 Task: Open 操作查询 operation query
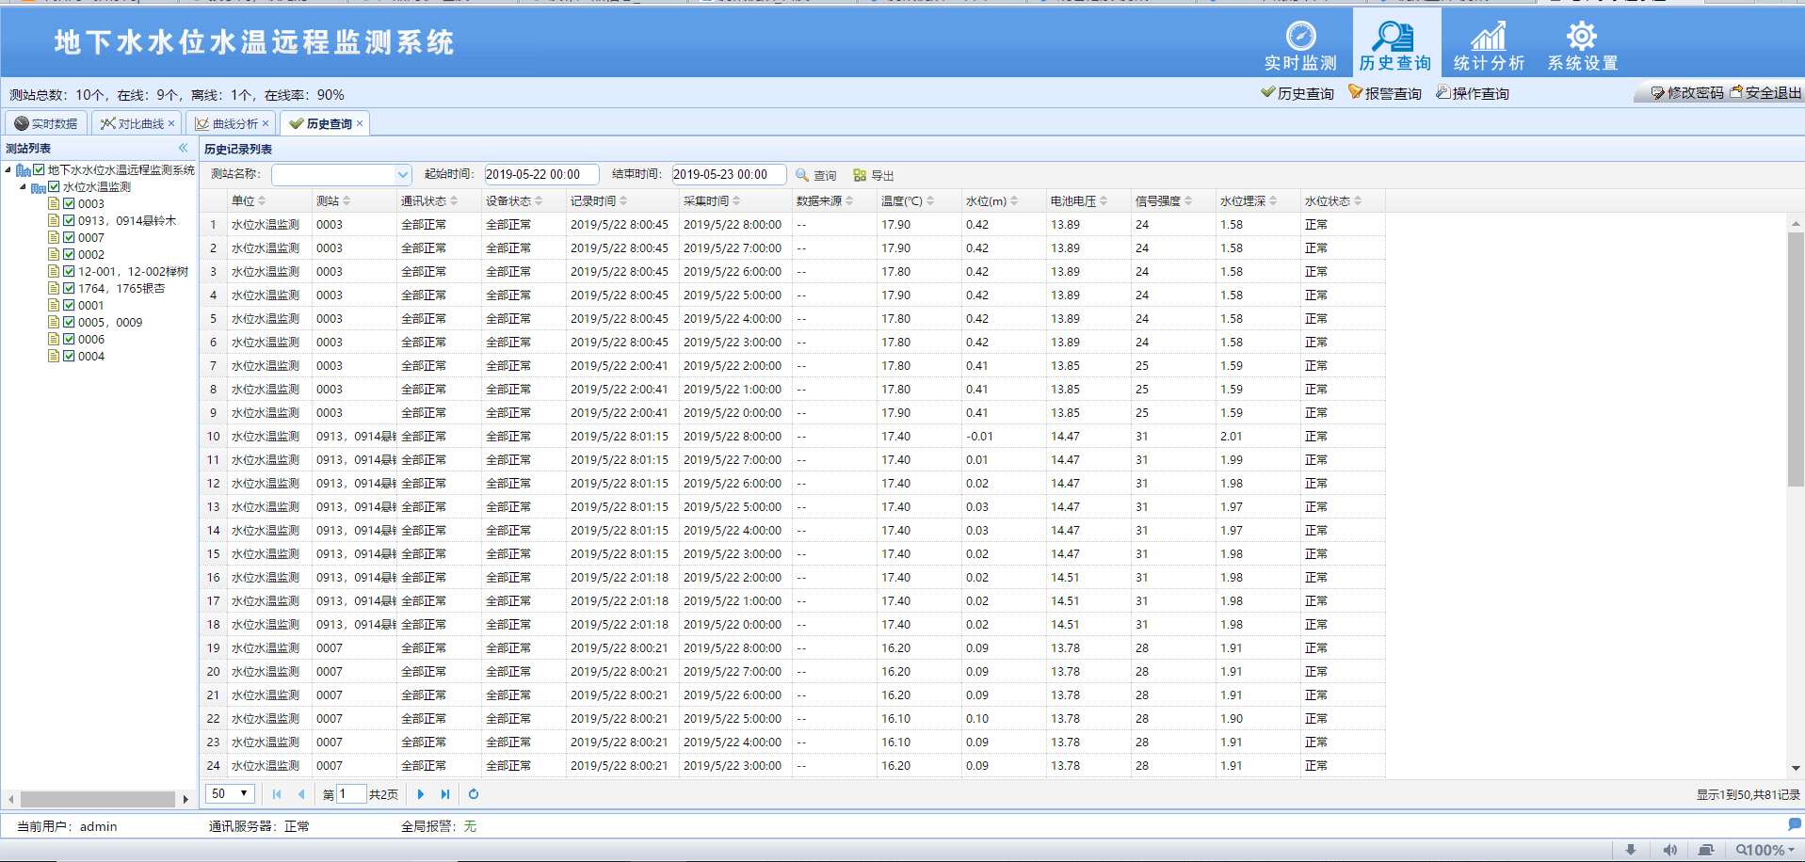pos(1473,93)
